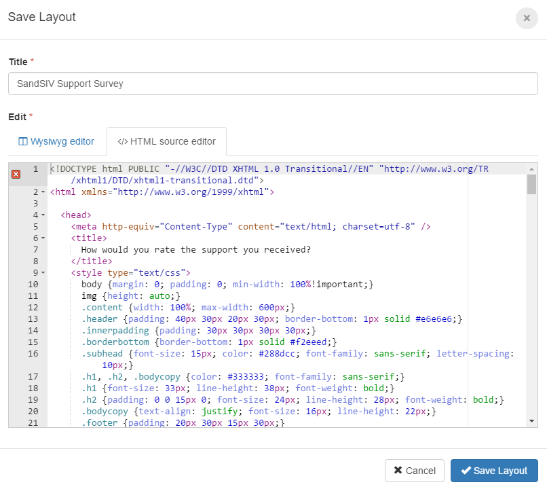This screenshot has height=491, width=547.
Task: Click the text 'How would you rate the support you received?'
Action: pos(196,249)
